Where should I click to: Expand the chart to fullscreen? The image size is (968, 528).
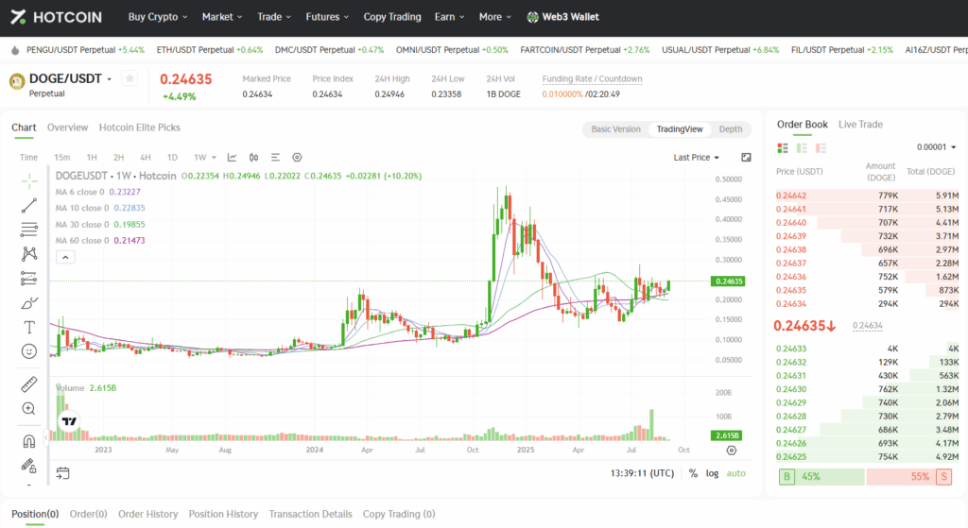click(x=746, y=158)
